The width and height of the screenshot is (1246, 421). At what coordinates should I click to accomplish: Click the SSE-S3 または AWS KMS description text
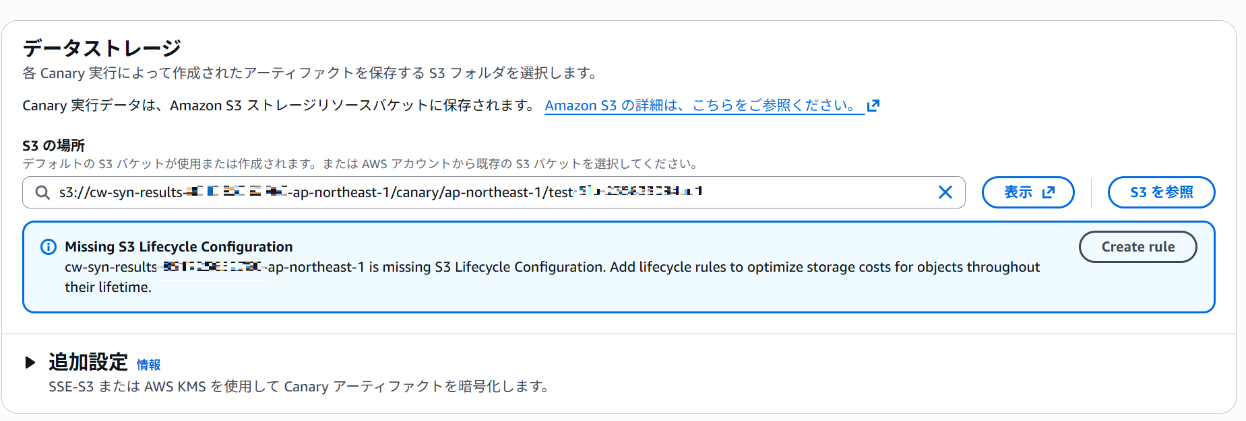pos(299,387)
